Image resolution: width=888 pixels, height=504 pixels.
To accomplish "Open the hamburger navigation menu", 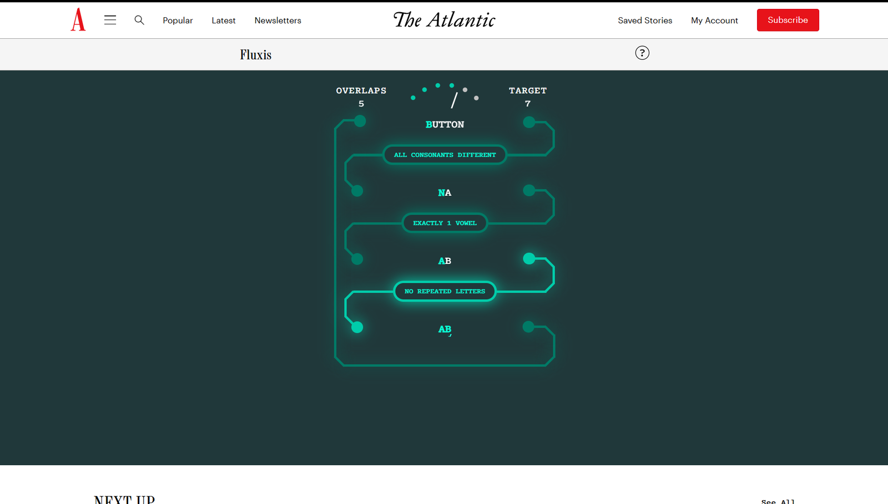I will click(110, 20).
